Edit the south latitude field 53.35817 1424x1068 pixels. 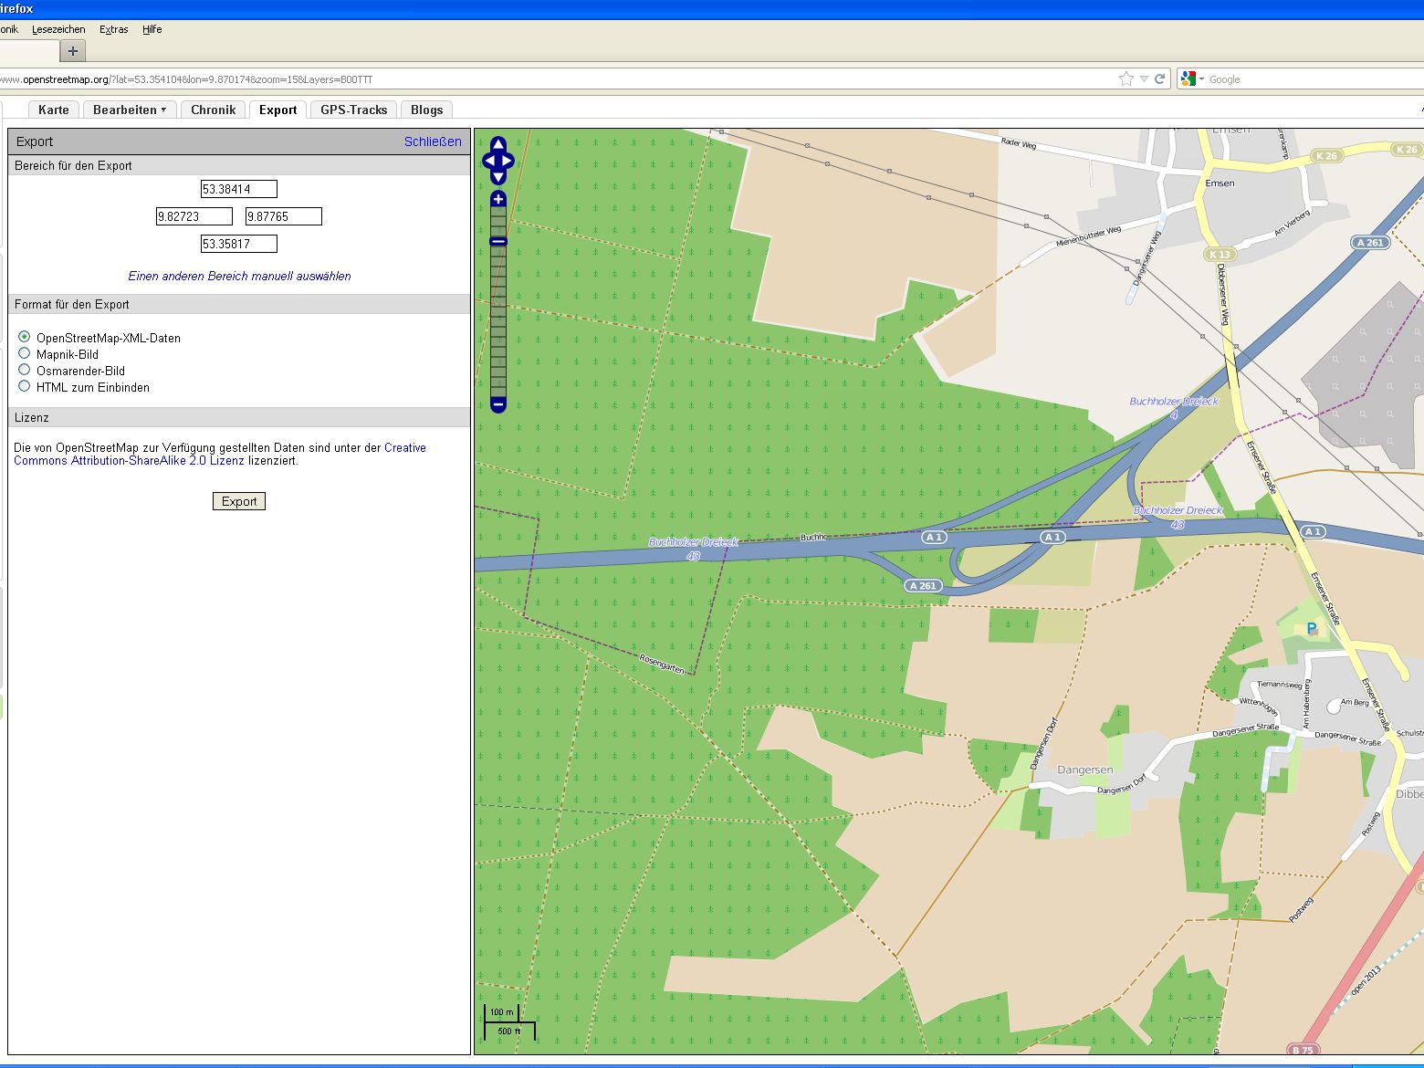(x=239, y=244)
